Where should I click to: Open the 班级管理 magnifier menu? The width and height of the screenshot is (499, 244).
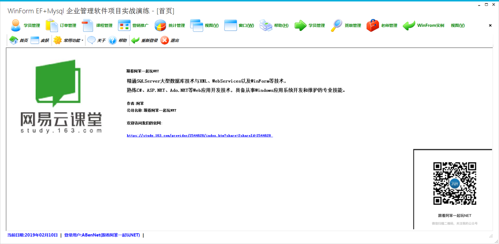click(346, 25)
